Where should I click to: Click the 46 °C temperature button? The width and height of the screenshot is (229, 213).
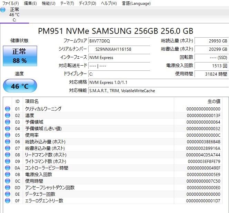coord(20,86)
